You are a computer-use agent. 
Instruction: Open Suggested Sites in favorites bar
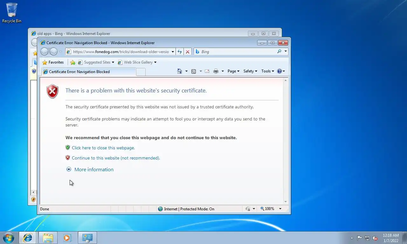(x=96, y=62)
